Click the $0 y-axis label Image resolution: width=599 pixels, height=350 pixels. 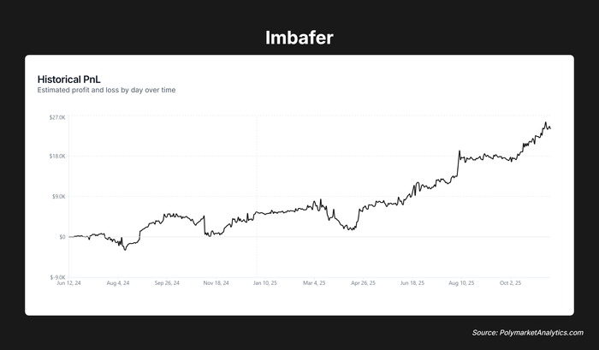point(61,237)
